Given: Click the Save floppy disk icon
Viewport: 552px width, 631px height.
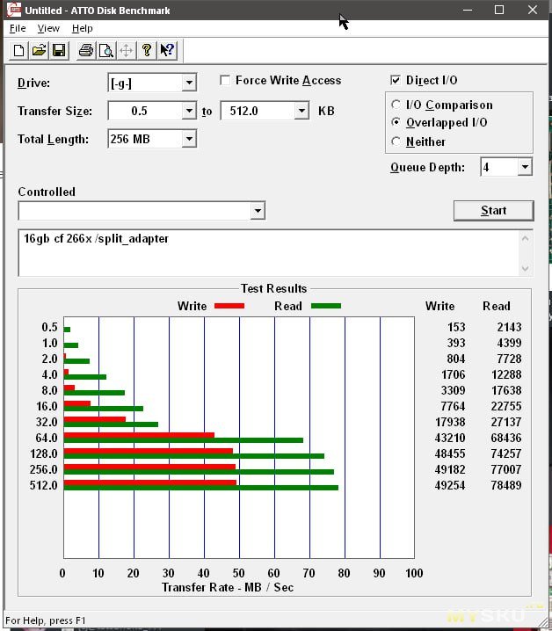Looking at the screenshot, I should [x=59, y=50].
